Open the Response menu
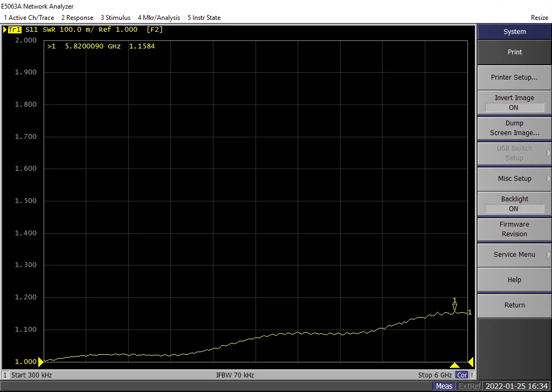The height and width of the screenshot is (392, 552). 77,18
